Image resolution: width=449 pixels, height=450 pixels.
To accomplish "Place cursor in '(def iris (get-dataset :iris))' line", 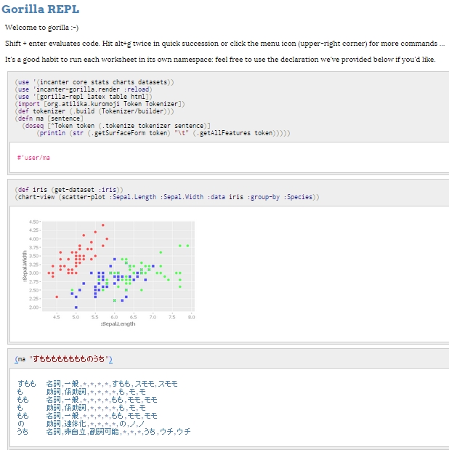I will coord(69,190).
